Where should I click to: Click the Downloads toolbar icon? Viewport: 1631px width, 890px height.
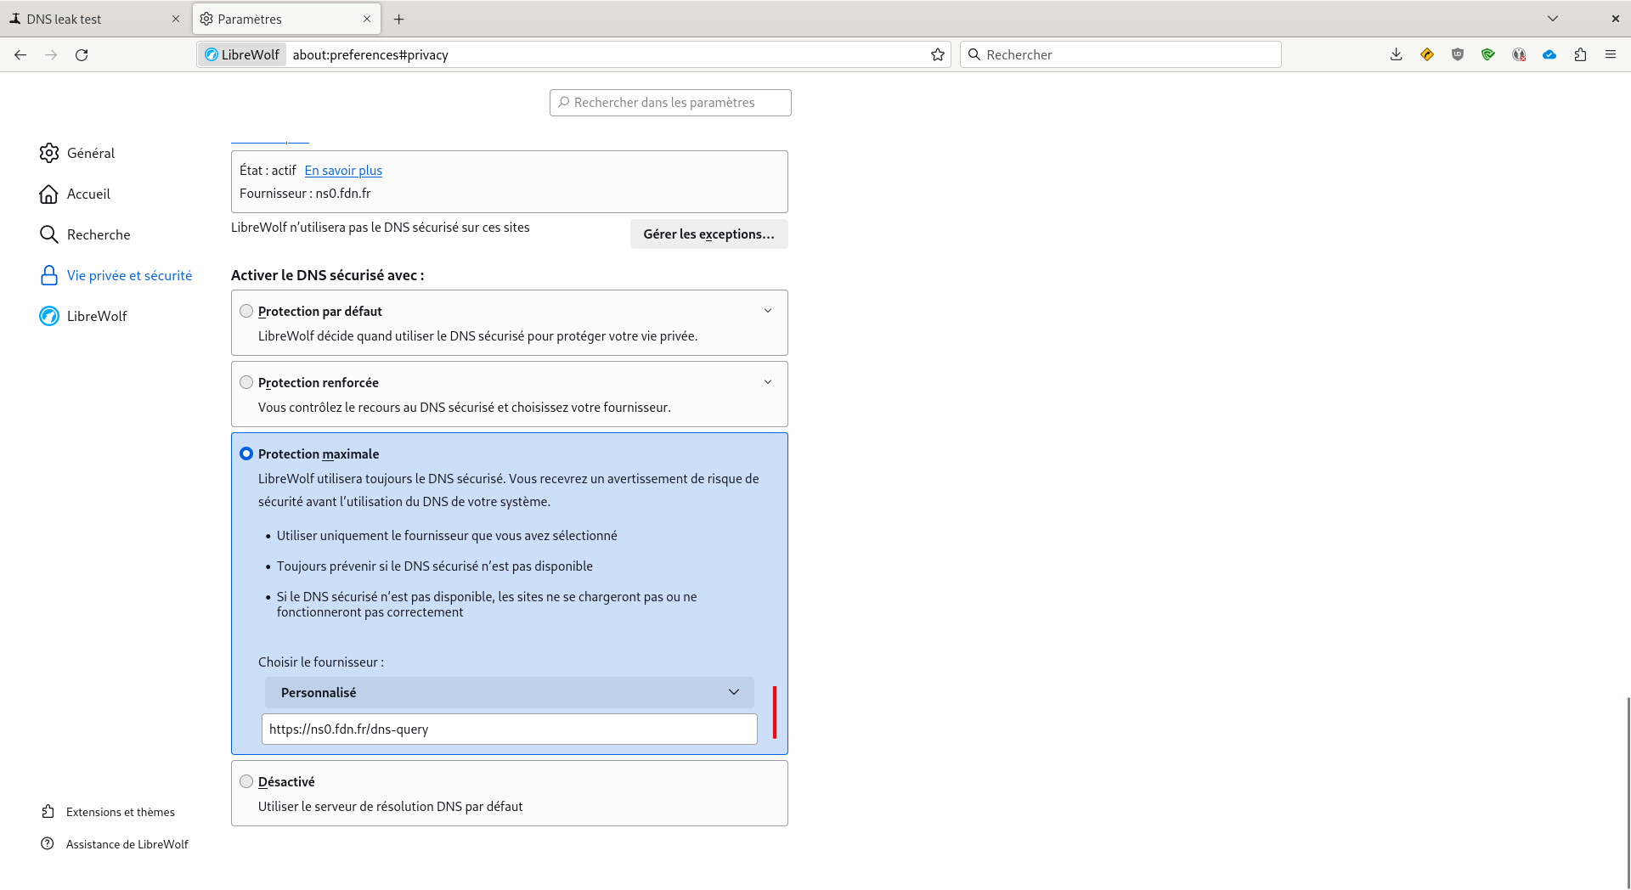(x=1396, y=54)
